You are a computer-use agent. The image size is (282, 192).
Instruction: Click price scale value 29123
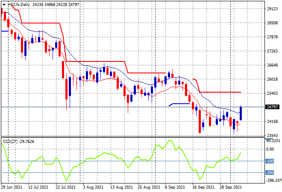click(272, 9)
